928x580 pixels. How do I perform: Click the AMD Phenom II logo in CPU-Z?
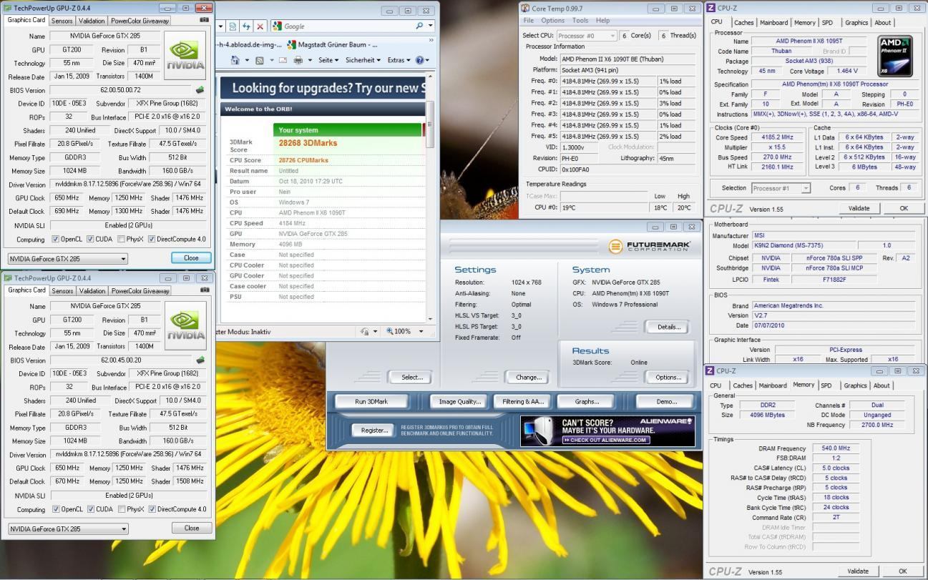(895, 56)
